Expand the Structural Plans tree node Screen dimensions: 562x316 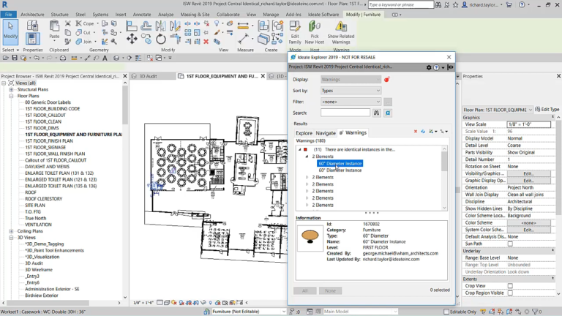[x=11, y=89]
